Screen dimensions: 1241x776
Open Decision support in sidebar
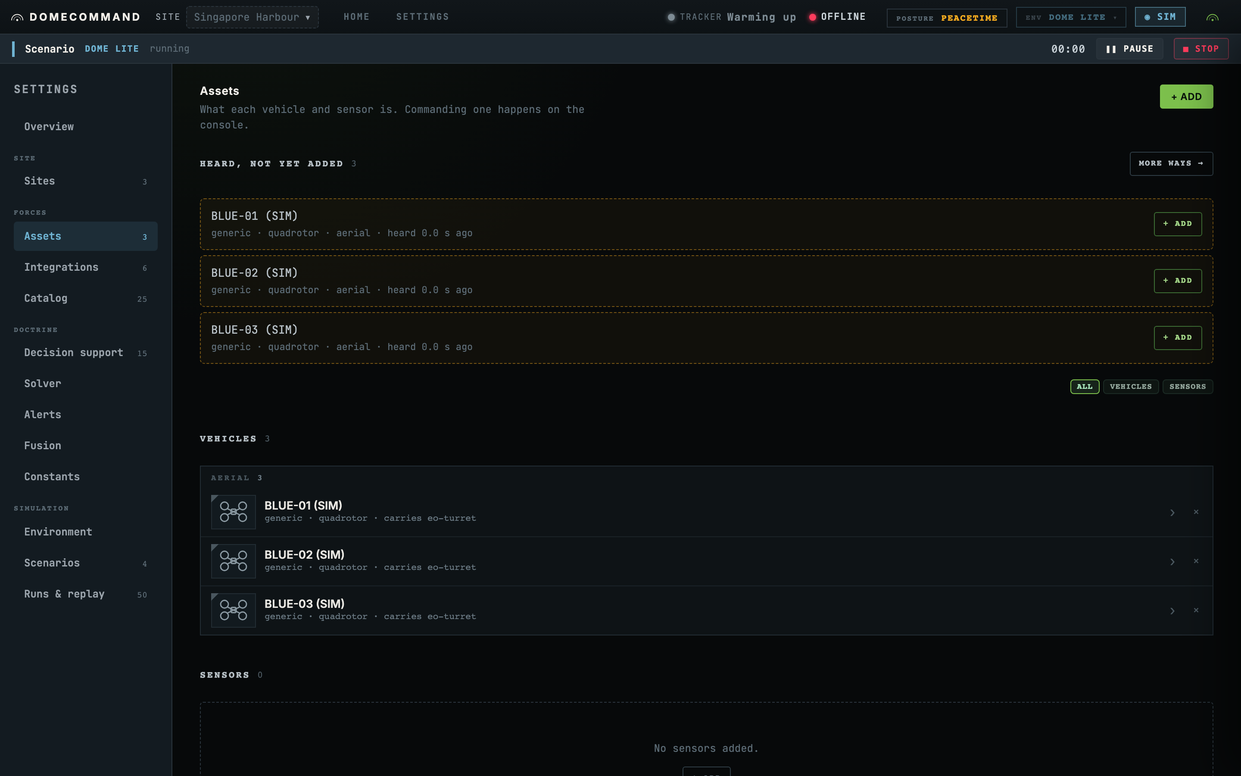tap(86, 353)
